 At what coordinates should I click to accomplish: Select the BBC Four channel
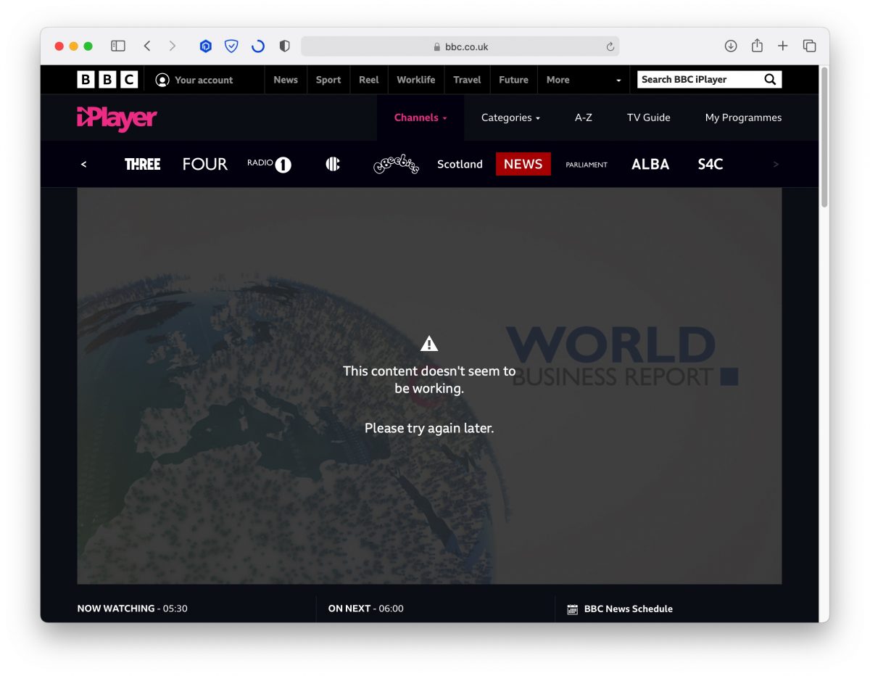pos(205,165)
